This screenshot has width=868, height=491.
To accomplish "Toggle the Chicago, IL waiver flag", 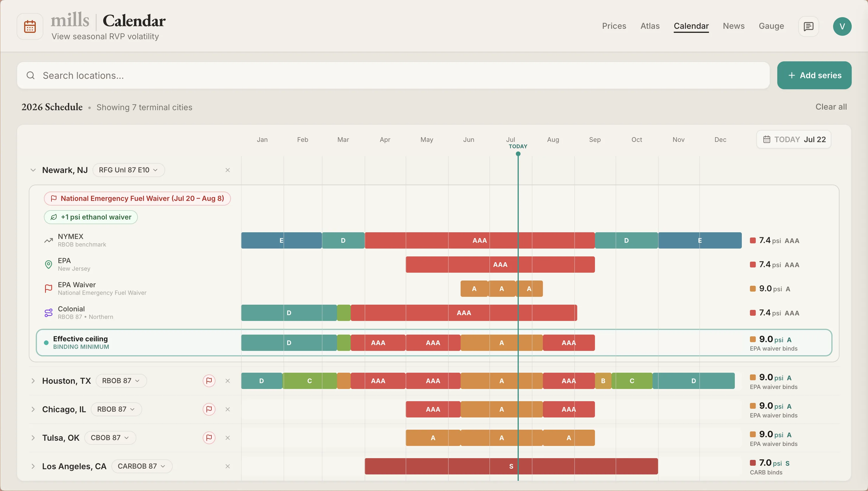I will click(x=209, y=409).
